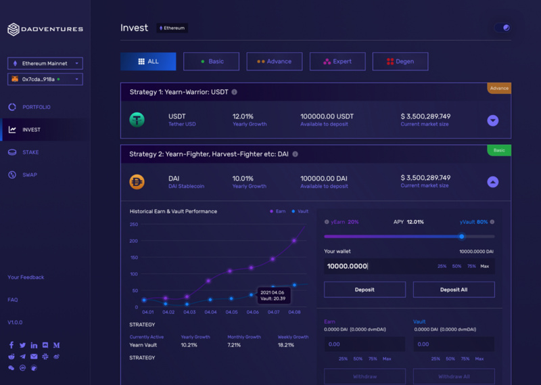Open Twitter social icon in sidebar
Viewport: 541px width, 385px height.
22,345
